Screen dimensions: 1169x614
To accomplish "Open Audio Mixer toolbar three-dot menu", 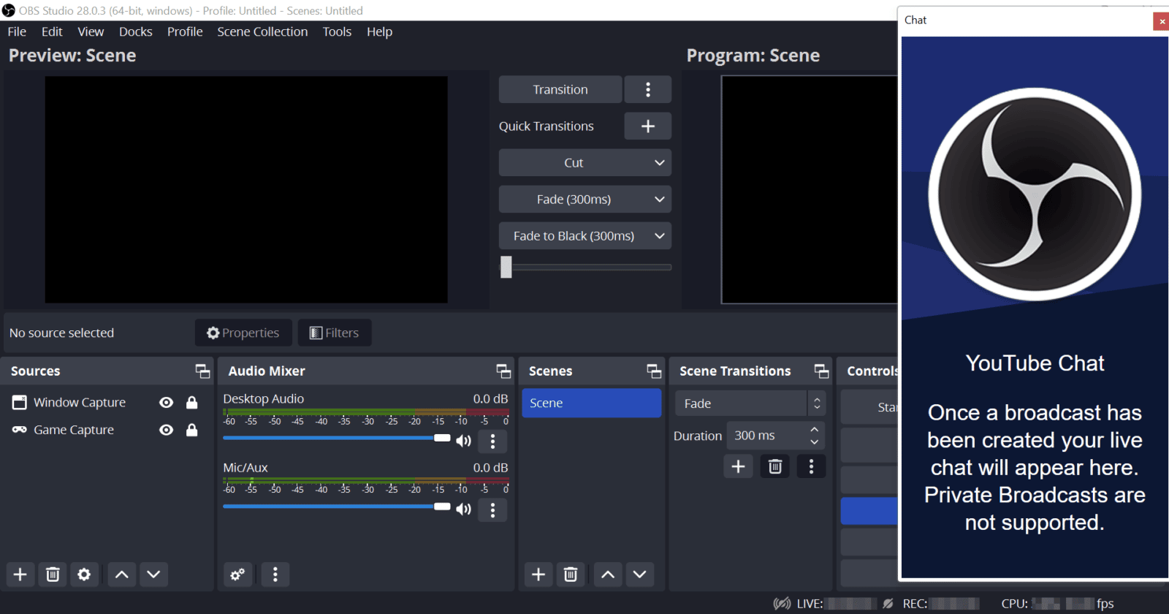I will pyautogui.click(x=275, y=575).
